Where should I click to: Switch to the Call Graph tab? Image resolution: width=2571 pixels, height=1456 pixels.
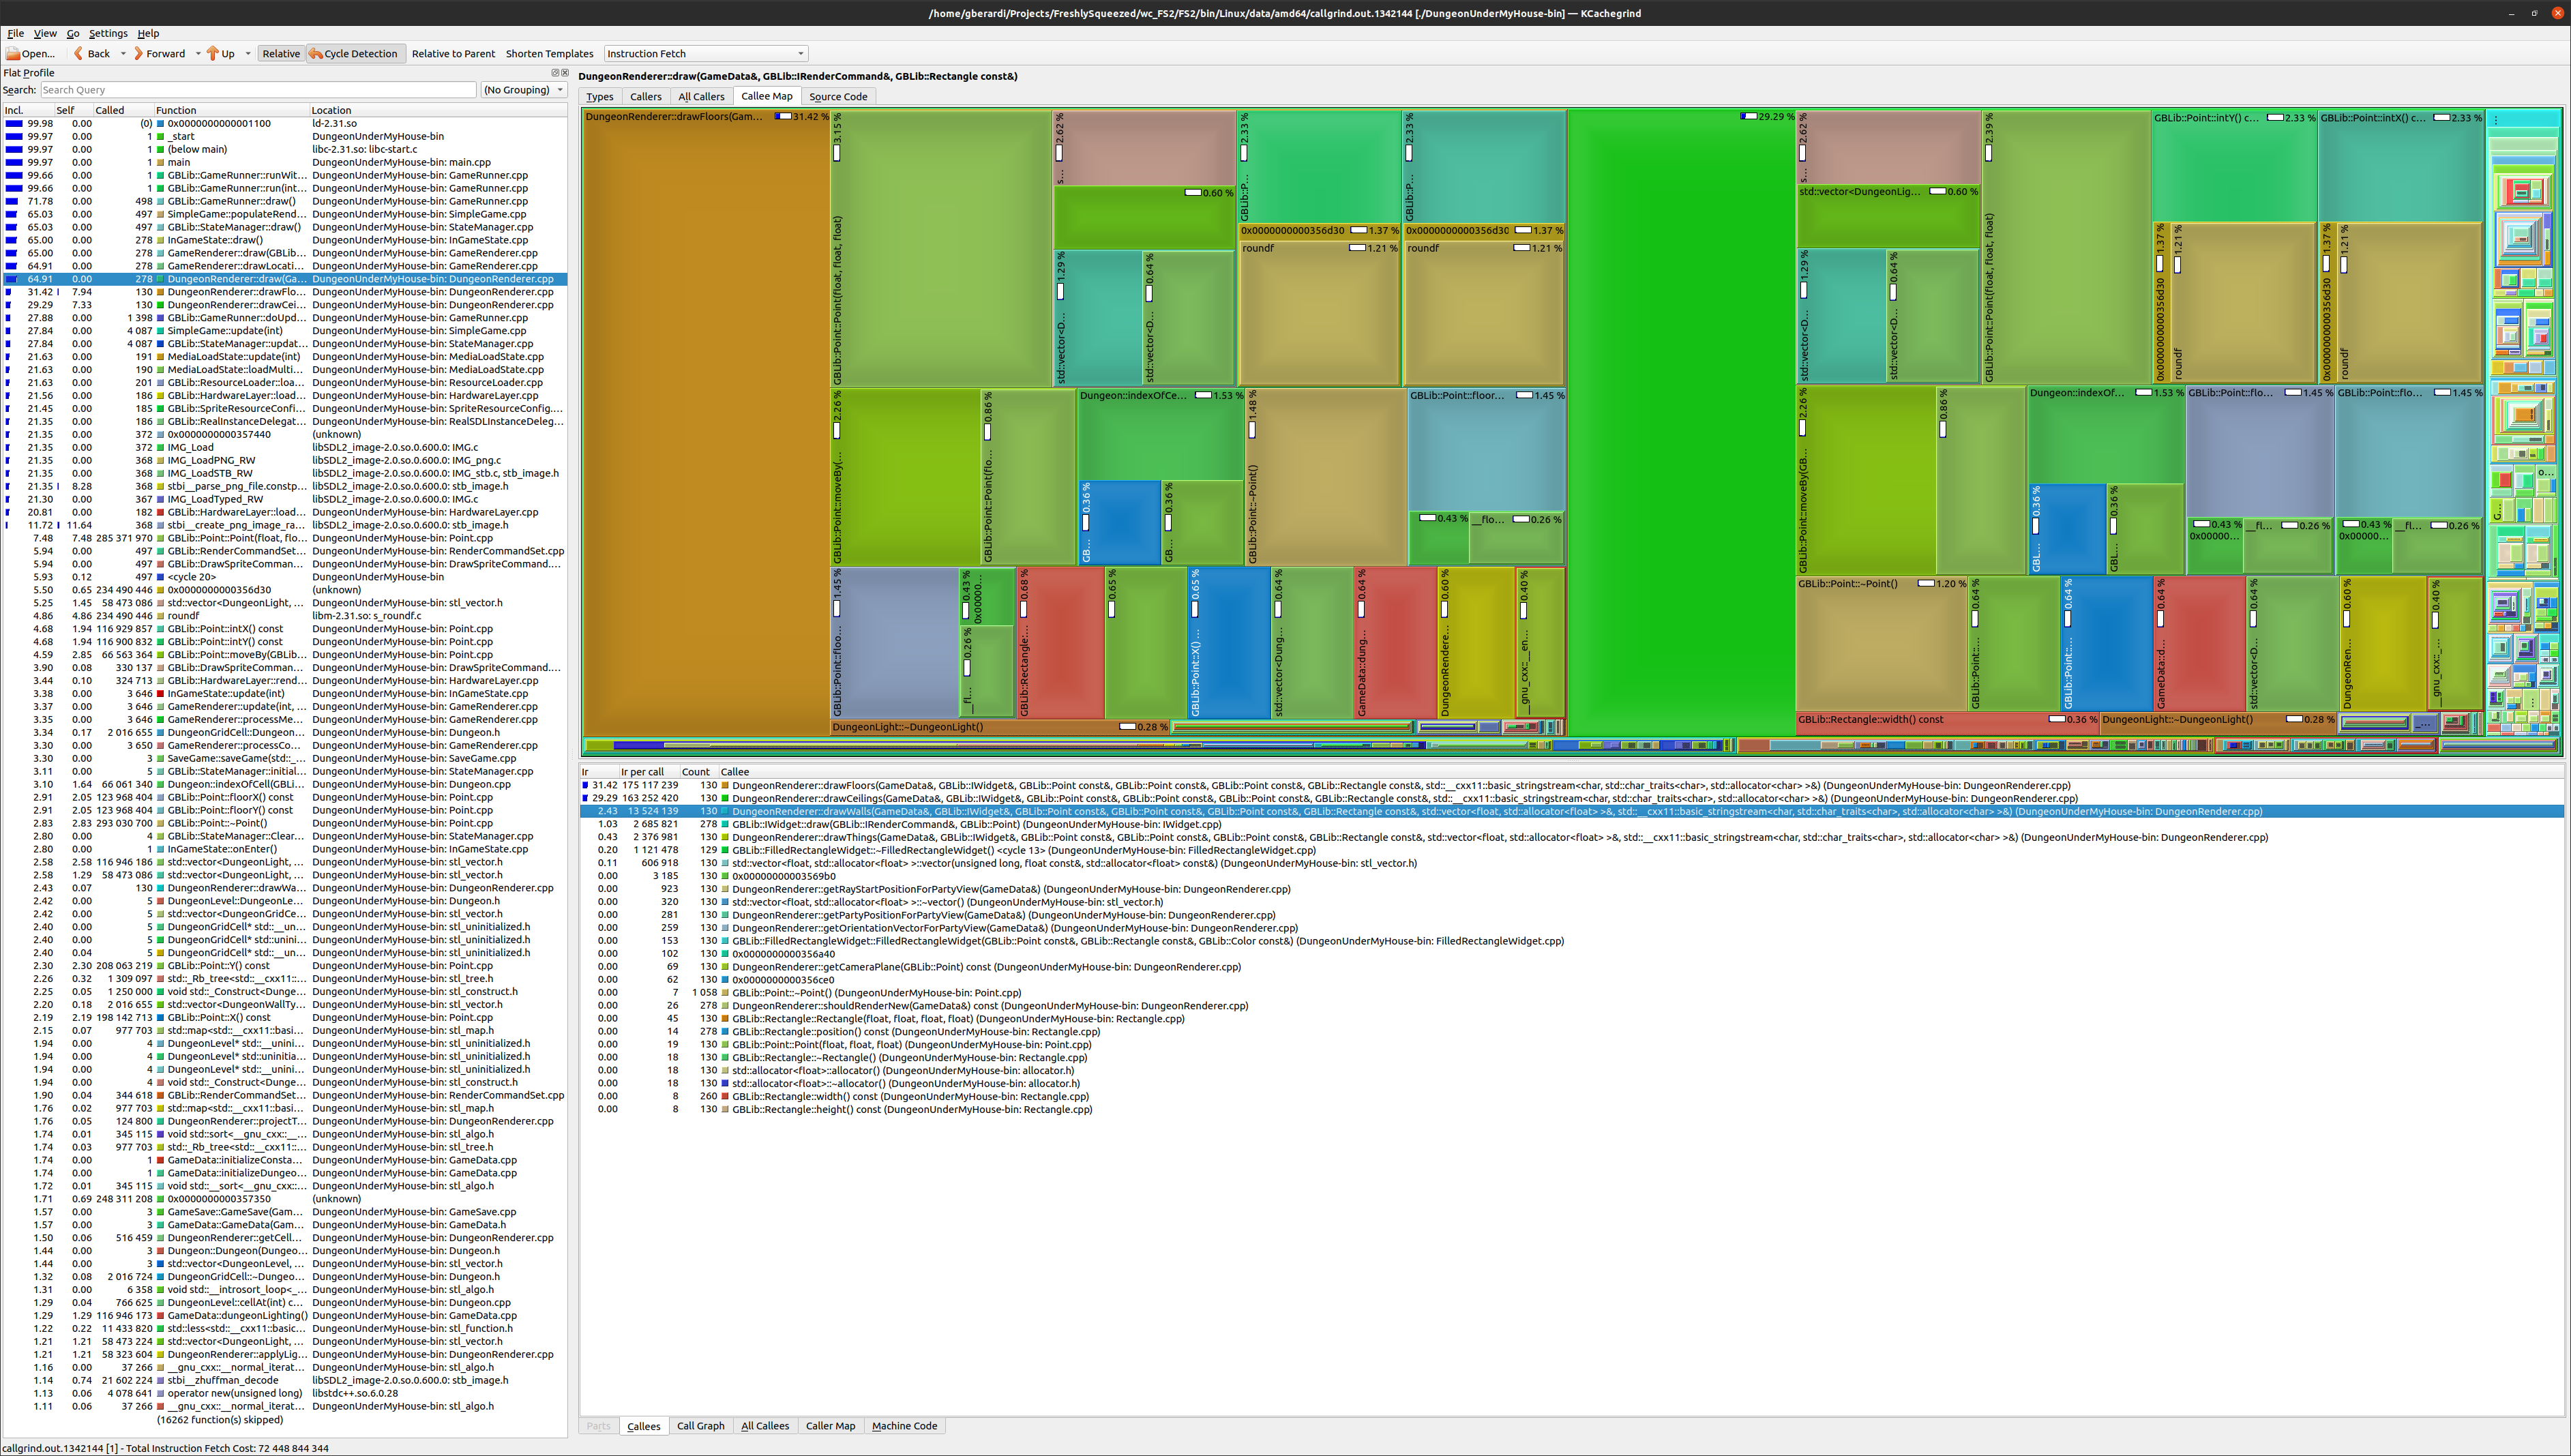[x=700, y=1426]
